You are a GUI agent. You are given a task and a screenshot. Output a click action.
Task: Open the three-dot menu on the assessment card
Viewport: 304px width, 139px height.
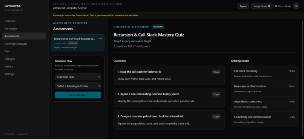point(100,38)
